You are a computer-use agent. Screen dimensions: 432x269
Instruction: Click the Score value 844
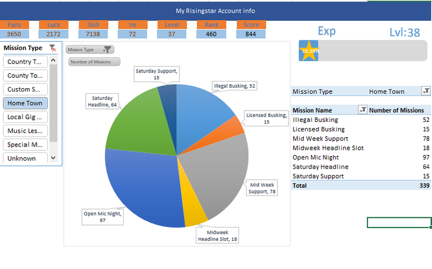pos(251,34)
